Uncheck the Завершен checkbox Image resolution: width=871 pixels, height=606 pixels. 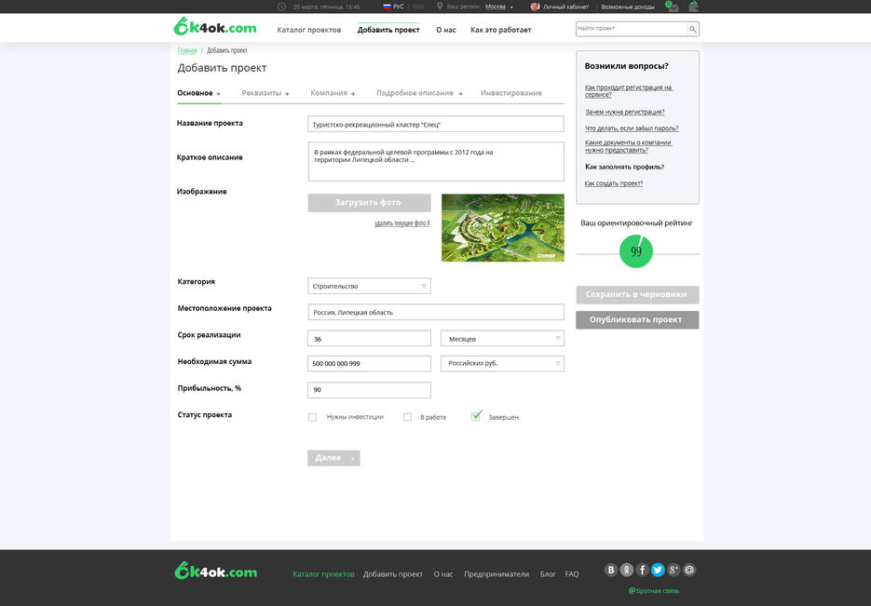(x=476, y=416)
